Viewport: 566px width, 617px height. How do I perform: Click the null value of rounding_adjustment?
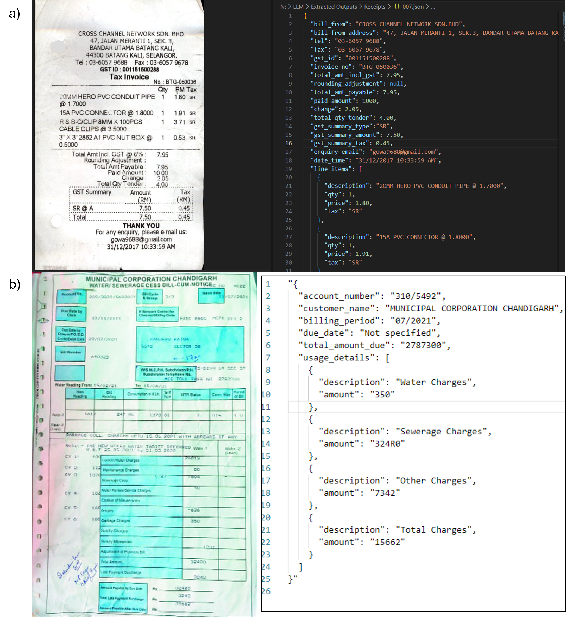pyautogui.click(x=396, y=84)
